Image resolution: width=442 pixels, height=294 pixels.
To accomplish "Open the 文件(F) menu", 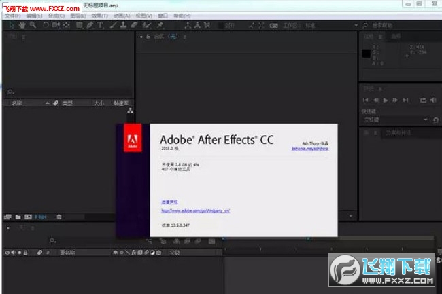I will pyautogui.click(x=13, y=15).
